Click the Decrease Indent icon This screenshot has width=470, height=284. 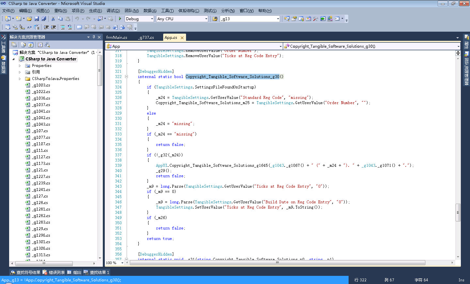click(x=46, y=27)
